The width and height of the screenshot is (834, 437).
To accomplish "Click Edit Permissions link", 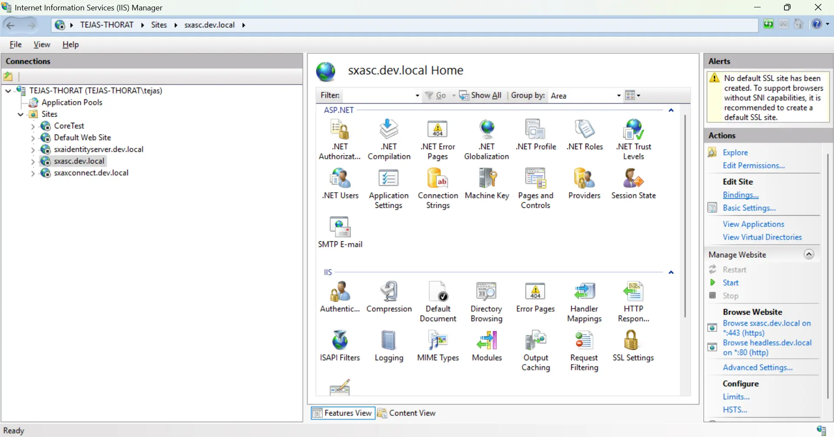I will point(754,166).
